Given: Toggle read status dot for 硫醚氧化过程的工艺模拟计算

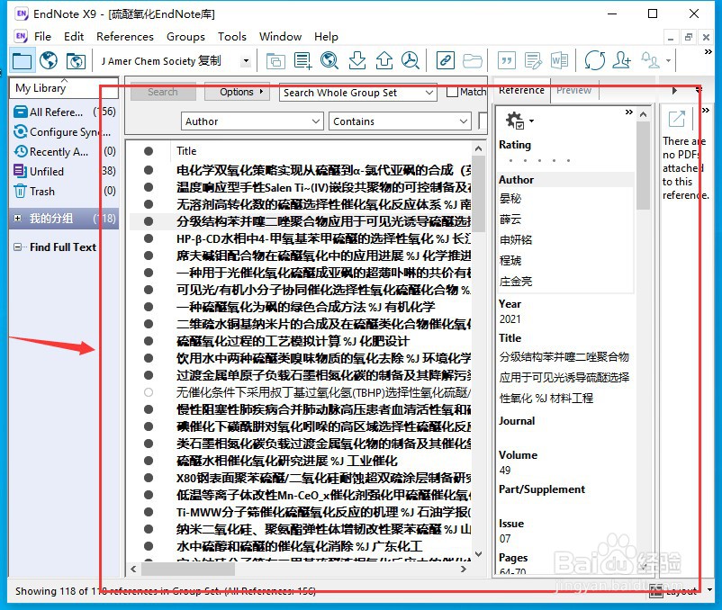Looking at the screenshot, I should point(149,341).
